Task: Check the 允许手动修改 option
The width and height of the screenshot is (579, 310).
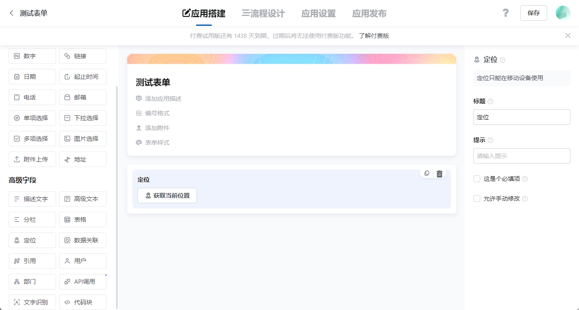Action: coord(477,198)
